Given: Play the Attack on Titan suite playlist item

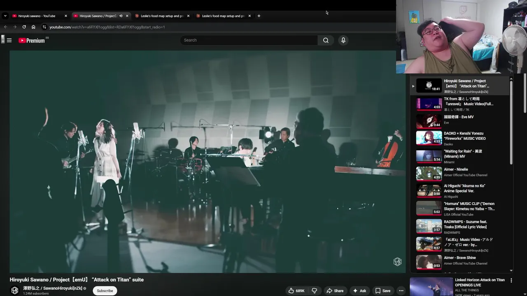Looking at the screenshot, I should coord(459,86).
